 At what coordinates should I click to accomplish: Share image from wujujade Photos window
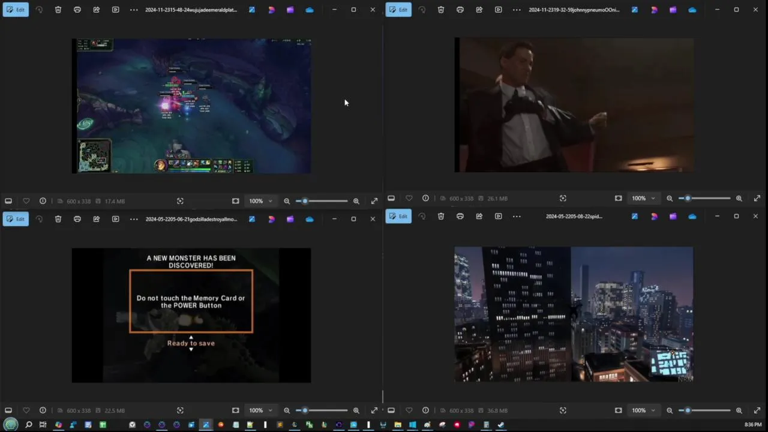click(x=97, y=10)
